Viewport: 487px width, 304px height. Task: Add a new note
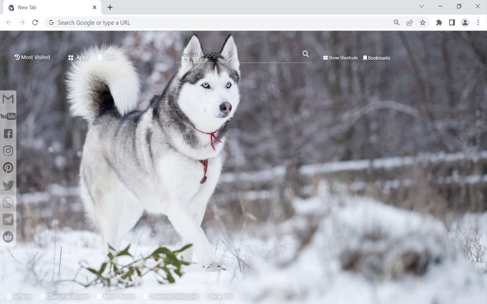220,296
